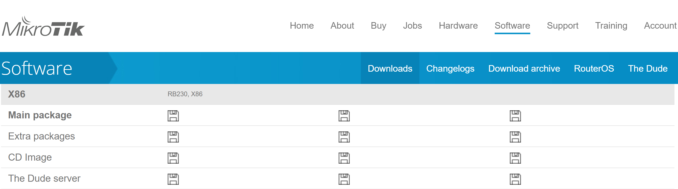Download The Dude server, first column disk icon
This screenshot has height=189, width=678.
pyautogui.click(x=173, y=179)
